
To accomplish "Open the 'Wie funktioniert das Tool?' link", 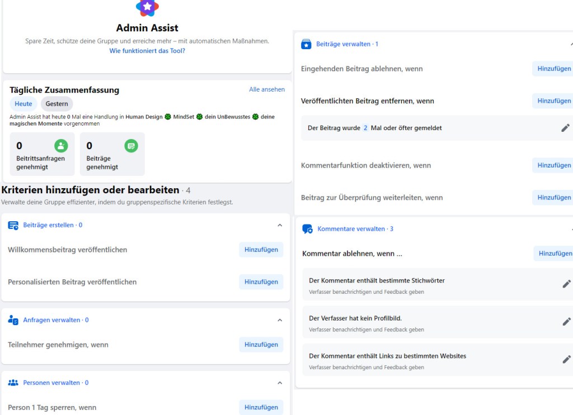I will click(x=147, y=51).
